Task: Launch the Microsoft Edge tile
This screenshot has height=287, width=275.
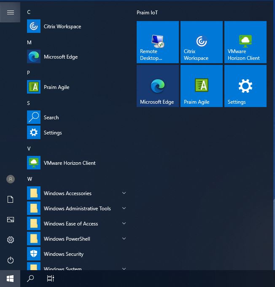Action: [x=158, y=86]
